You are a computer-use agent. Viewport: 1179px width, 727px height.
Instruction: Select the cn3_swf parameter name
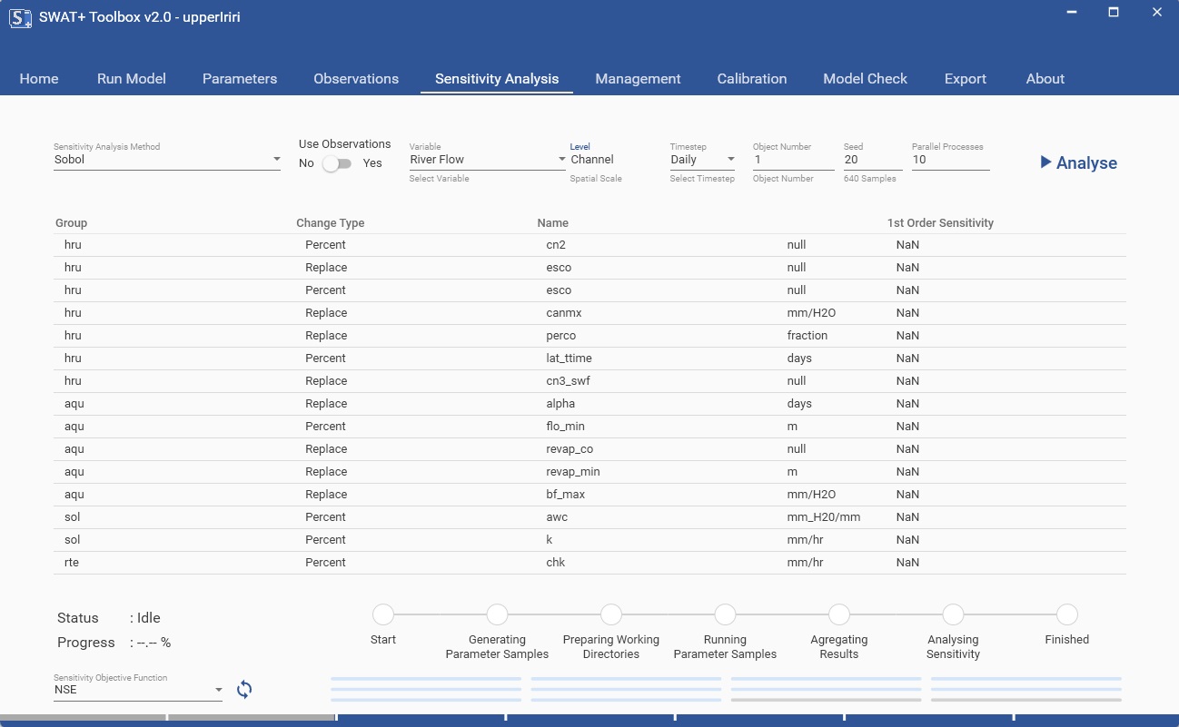(x=569, y=381)
